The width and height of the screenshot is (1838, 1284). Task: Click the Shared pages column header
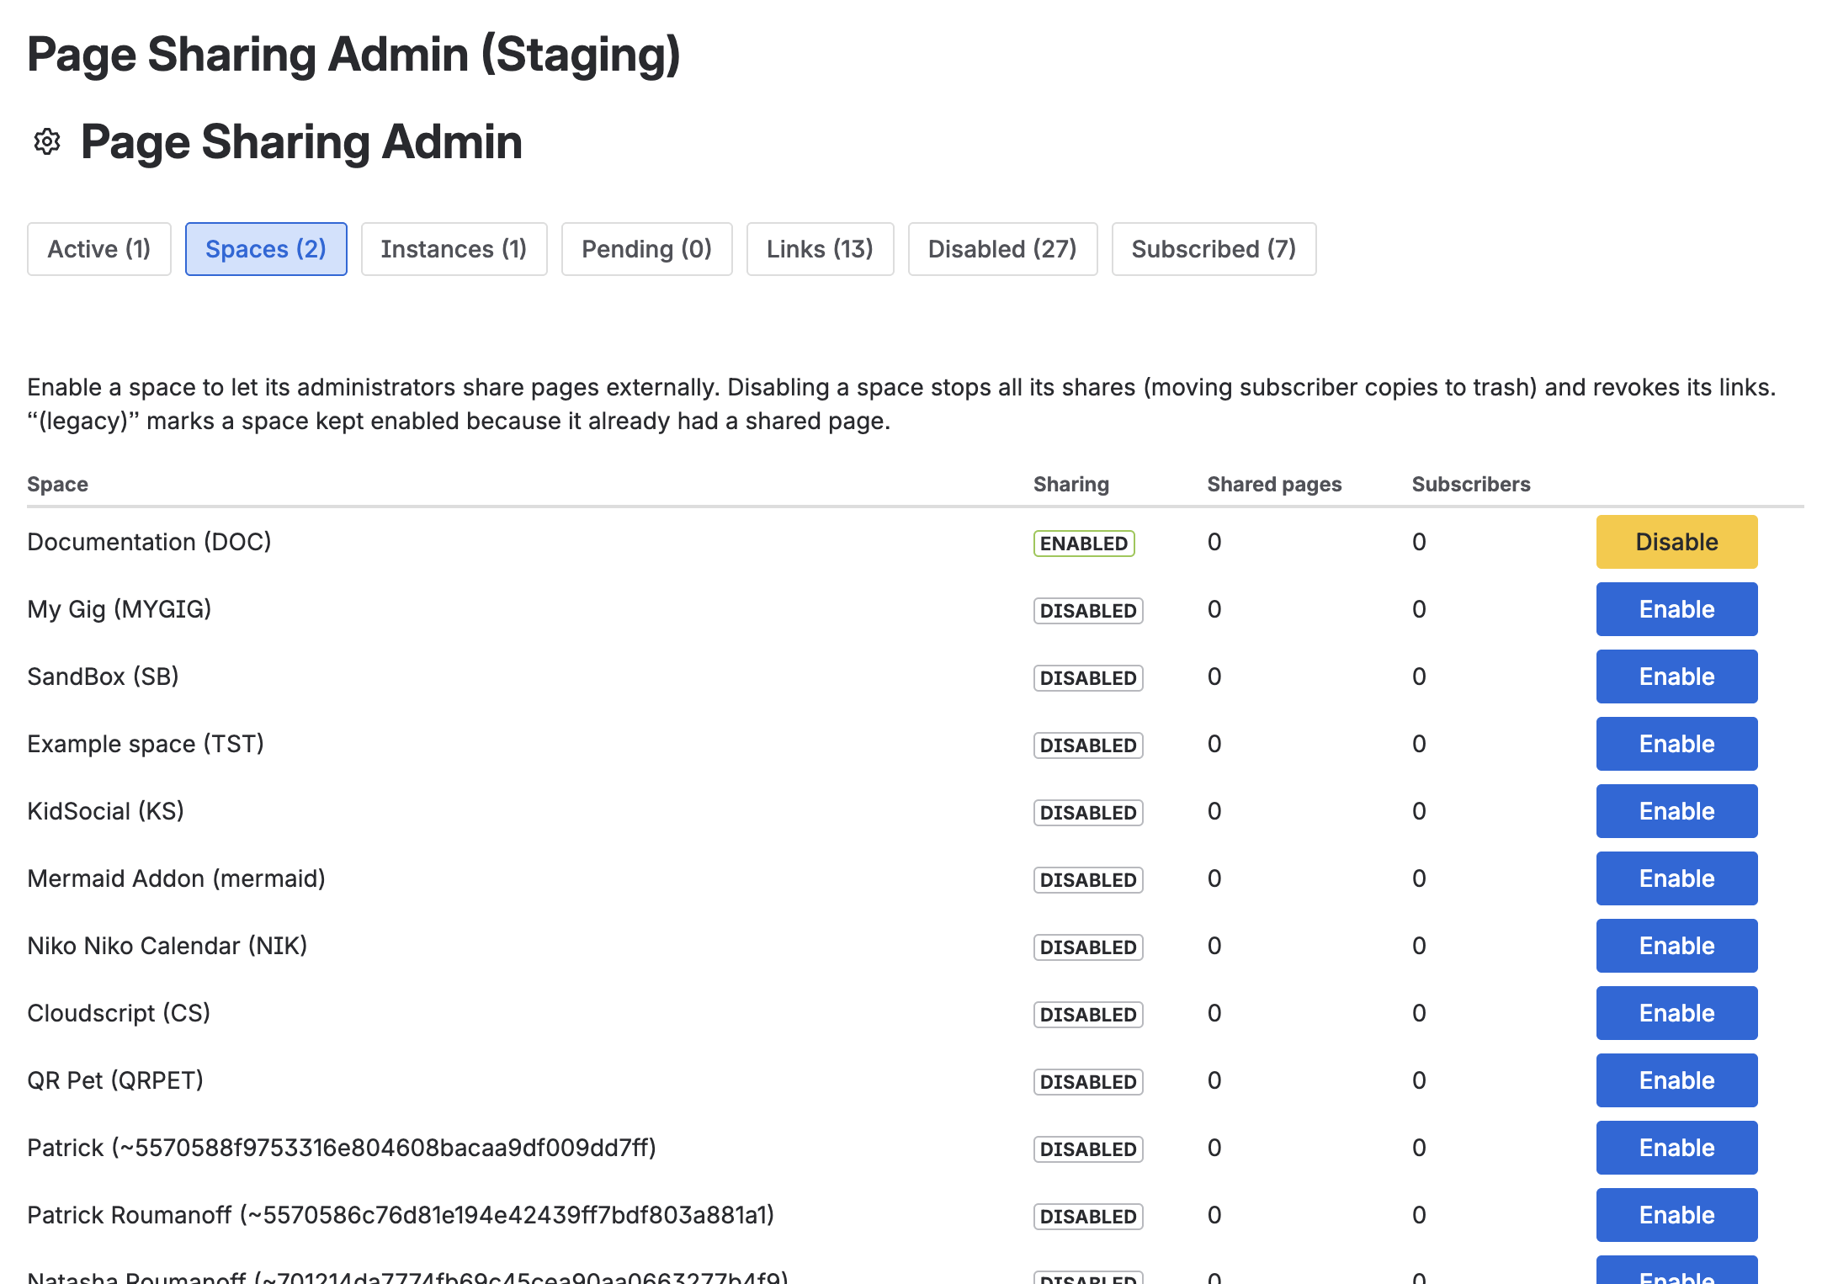pyautogui.click(x=1274, y=485)
